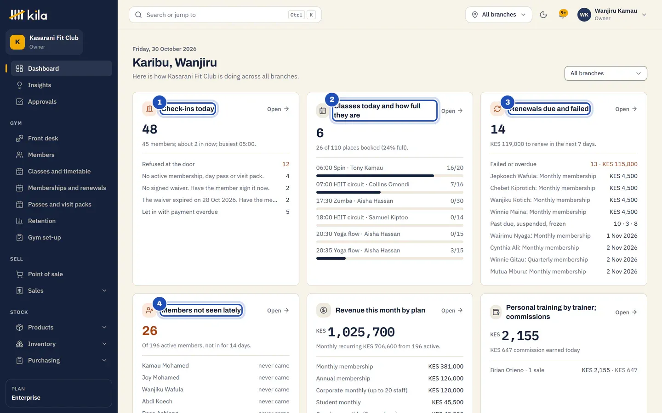This screenshot has width=662, height=413.
Task: Open the Classes today card link
Action: point(452,111)
